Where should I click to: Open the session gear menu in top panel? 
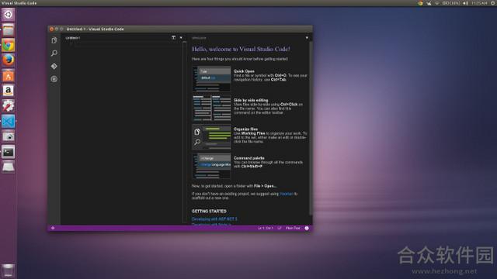point(493,3)
